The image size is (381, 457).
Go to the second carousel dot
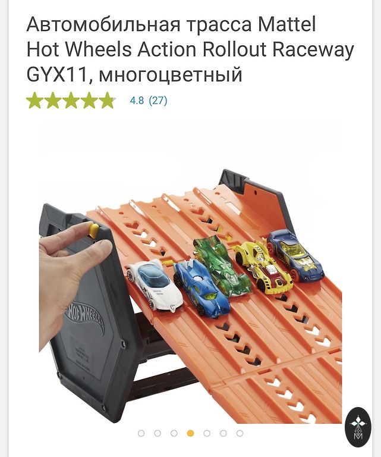158,433
